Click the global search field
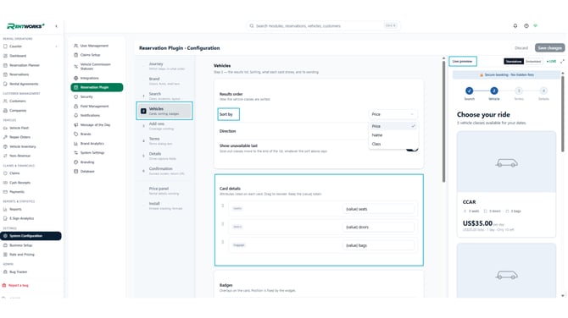This screenshot has height=318, width=568. click(x=323, y=25)
